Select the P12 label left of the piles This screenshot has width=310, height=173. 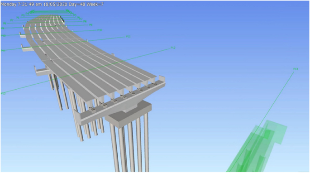click(3, 93)
